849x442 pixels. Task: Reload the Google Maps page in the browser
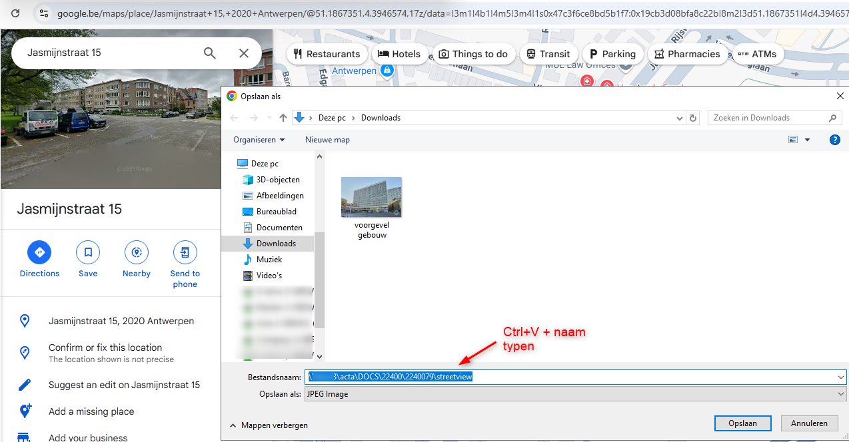click(x=15, y=13)
